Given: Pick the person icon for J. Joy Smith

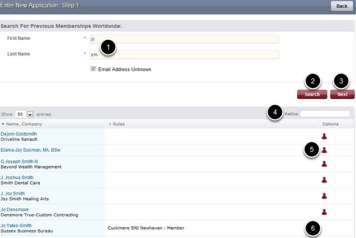Looking at the screenshot, I should 324,196.
